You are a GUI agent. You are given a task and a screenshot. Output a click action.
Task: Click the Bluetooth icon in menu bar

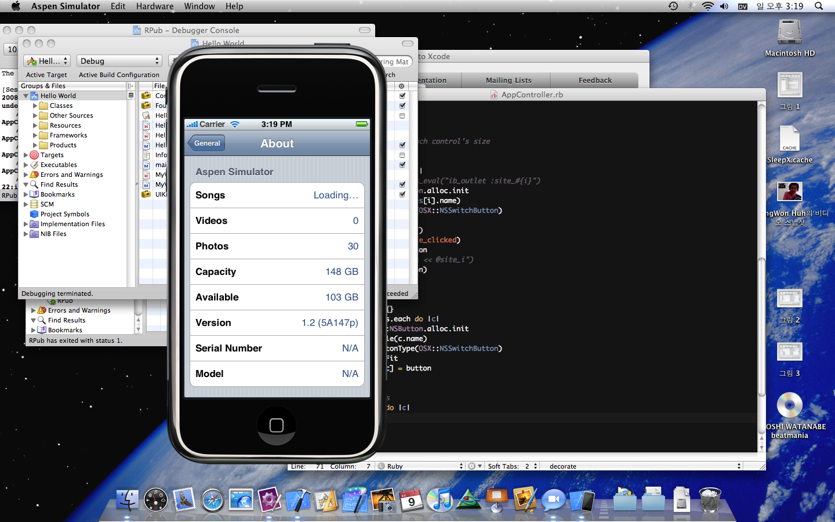[x=691, y=6]
